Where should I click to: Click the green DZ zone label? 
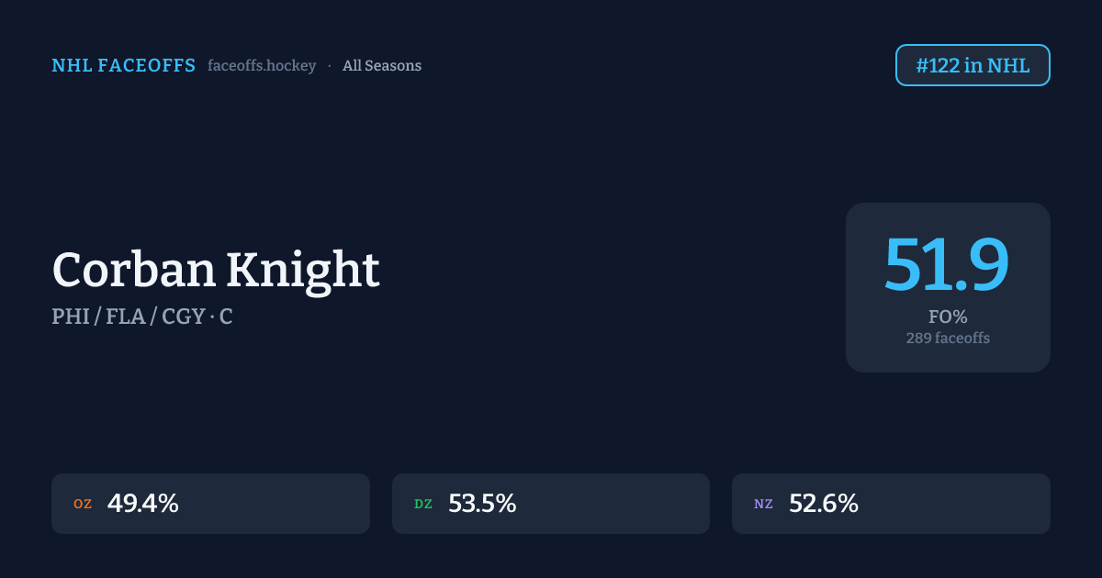[423, 504]
